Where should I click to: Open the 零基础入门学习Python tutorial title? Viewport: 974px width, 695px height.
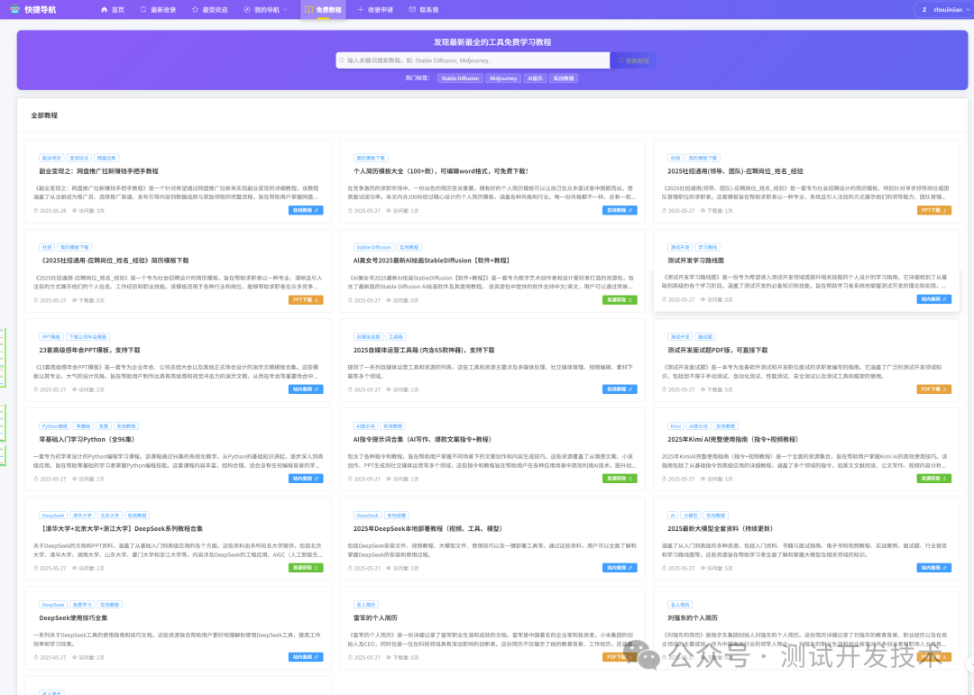(87, 439)
